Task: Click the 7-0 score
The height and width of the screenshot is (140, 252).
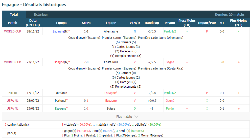Action: (x=86, y=62)
